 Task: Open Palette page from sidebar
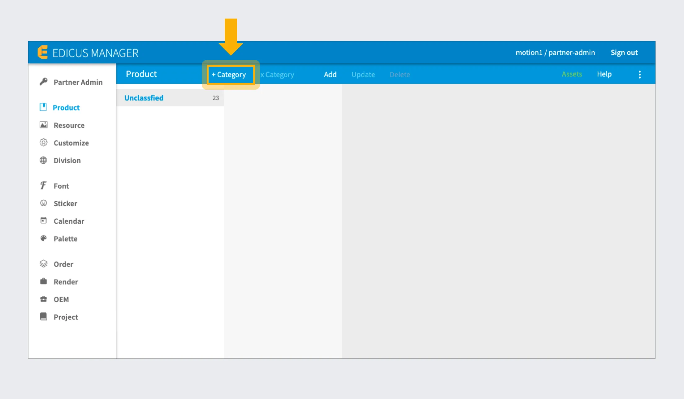[x=65, y=239]
